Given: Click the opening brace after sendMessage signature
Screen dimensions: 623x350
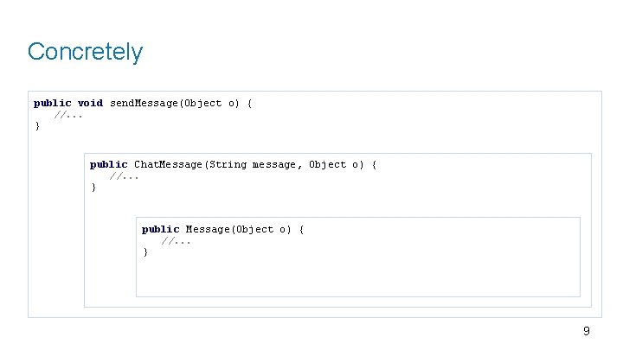Looking at the screenshot, I should tap(249, 104).
